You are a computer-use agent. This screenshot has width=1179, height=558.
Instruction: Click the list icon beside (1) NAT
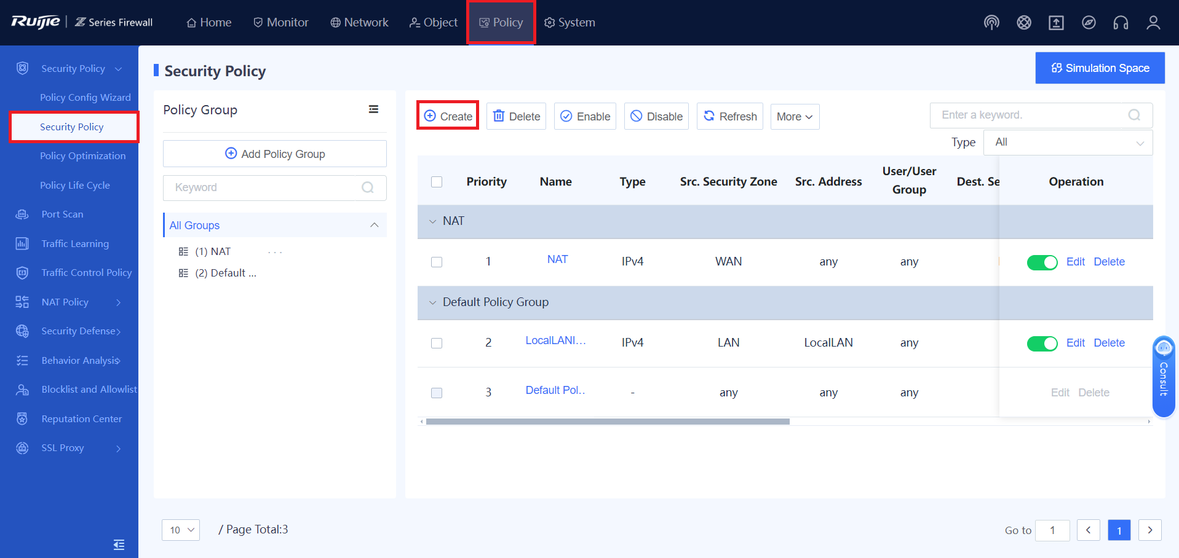pos(183,251)
